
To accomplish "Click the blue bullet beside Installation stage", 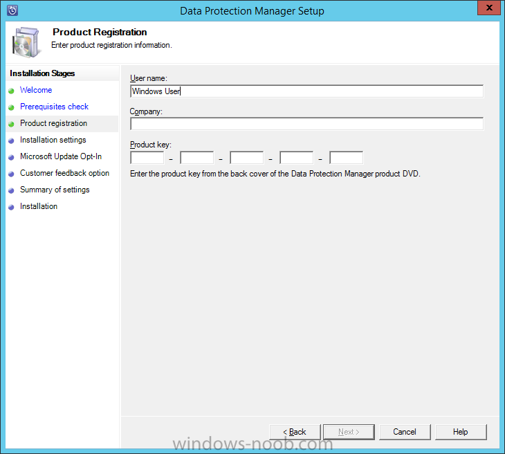I will (11, 207).
